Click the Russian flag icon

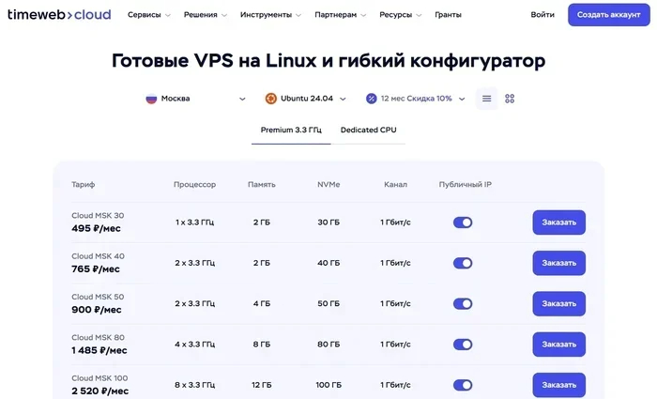[x=150, y=99]
